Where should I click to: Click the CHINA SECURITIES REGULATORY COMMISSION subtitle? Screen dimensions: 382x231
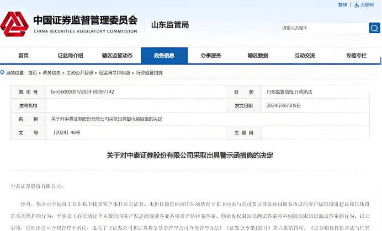coord(86,31)
